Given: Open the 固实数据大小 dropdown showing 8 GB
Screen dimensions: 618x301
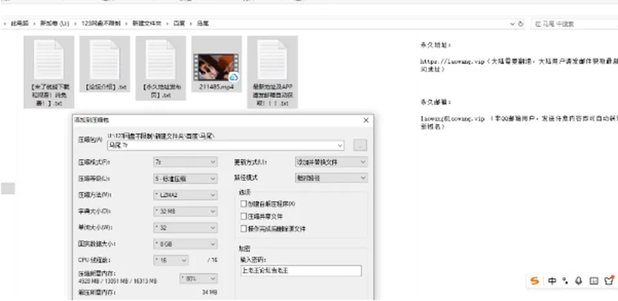Looking at the screenshot, I should point(185,244).
